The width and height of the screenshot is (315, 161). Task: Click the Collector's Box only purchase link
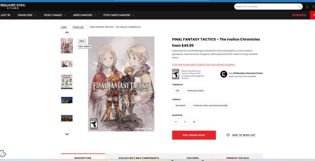203,64
